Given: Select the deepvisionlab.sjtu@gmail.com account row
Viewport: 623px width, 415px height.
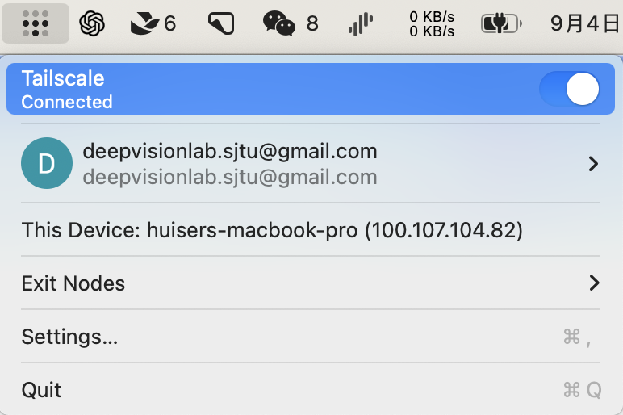Looking at the screenshot, I should pyautogui.click(x=230, y=163).
